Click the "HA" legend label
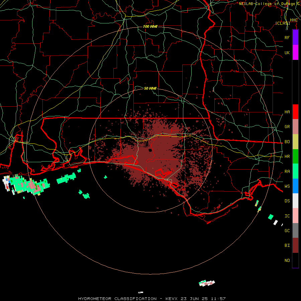 [287, 112]
